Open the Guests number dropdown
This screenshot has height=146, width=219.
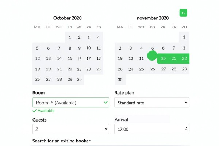71,129
